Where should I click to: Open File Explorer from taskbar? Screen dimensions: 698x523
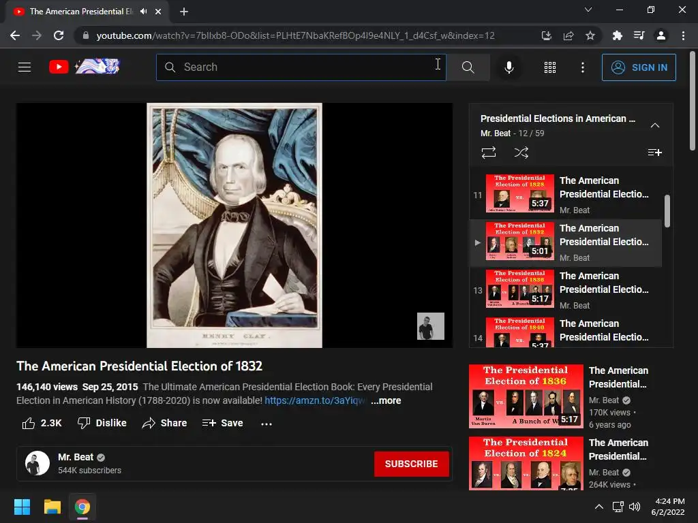(x=52, y=507)
